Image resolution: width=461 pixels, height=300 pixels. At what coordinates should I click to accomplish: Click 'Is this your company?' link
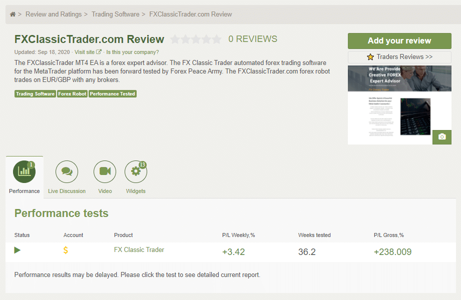(133, 52)
